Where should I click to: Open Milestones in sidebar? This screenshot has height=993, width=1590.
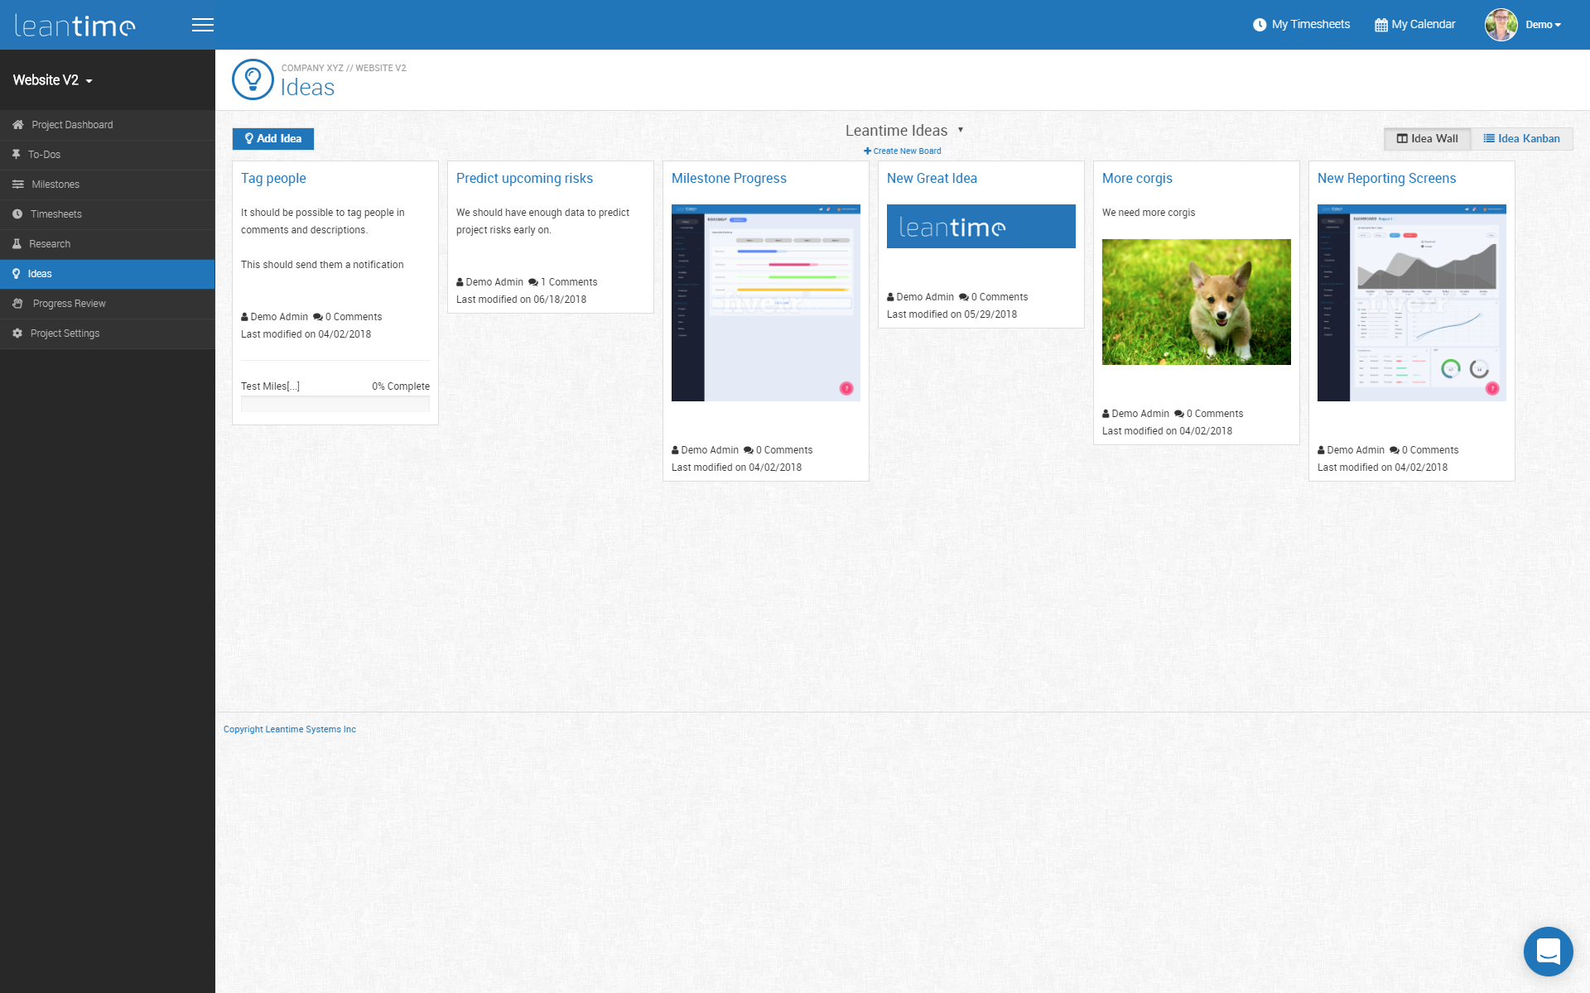(x=55, y=185)
